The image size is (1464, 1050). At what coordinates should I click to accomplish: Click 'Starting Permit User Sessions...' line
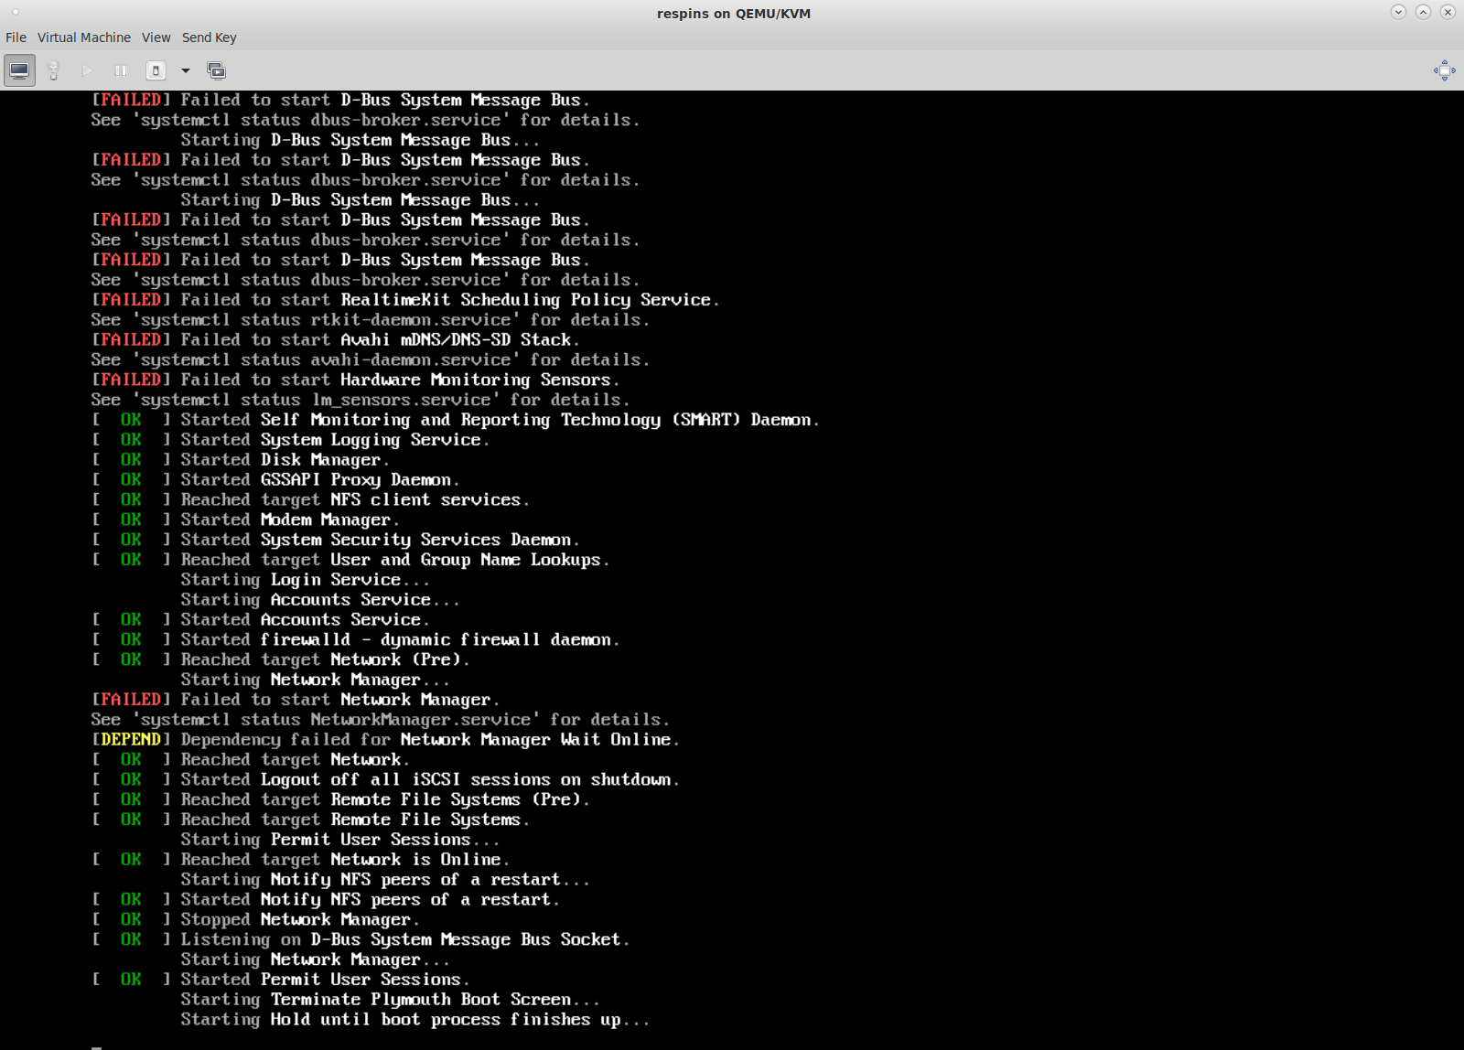[340, 840]
